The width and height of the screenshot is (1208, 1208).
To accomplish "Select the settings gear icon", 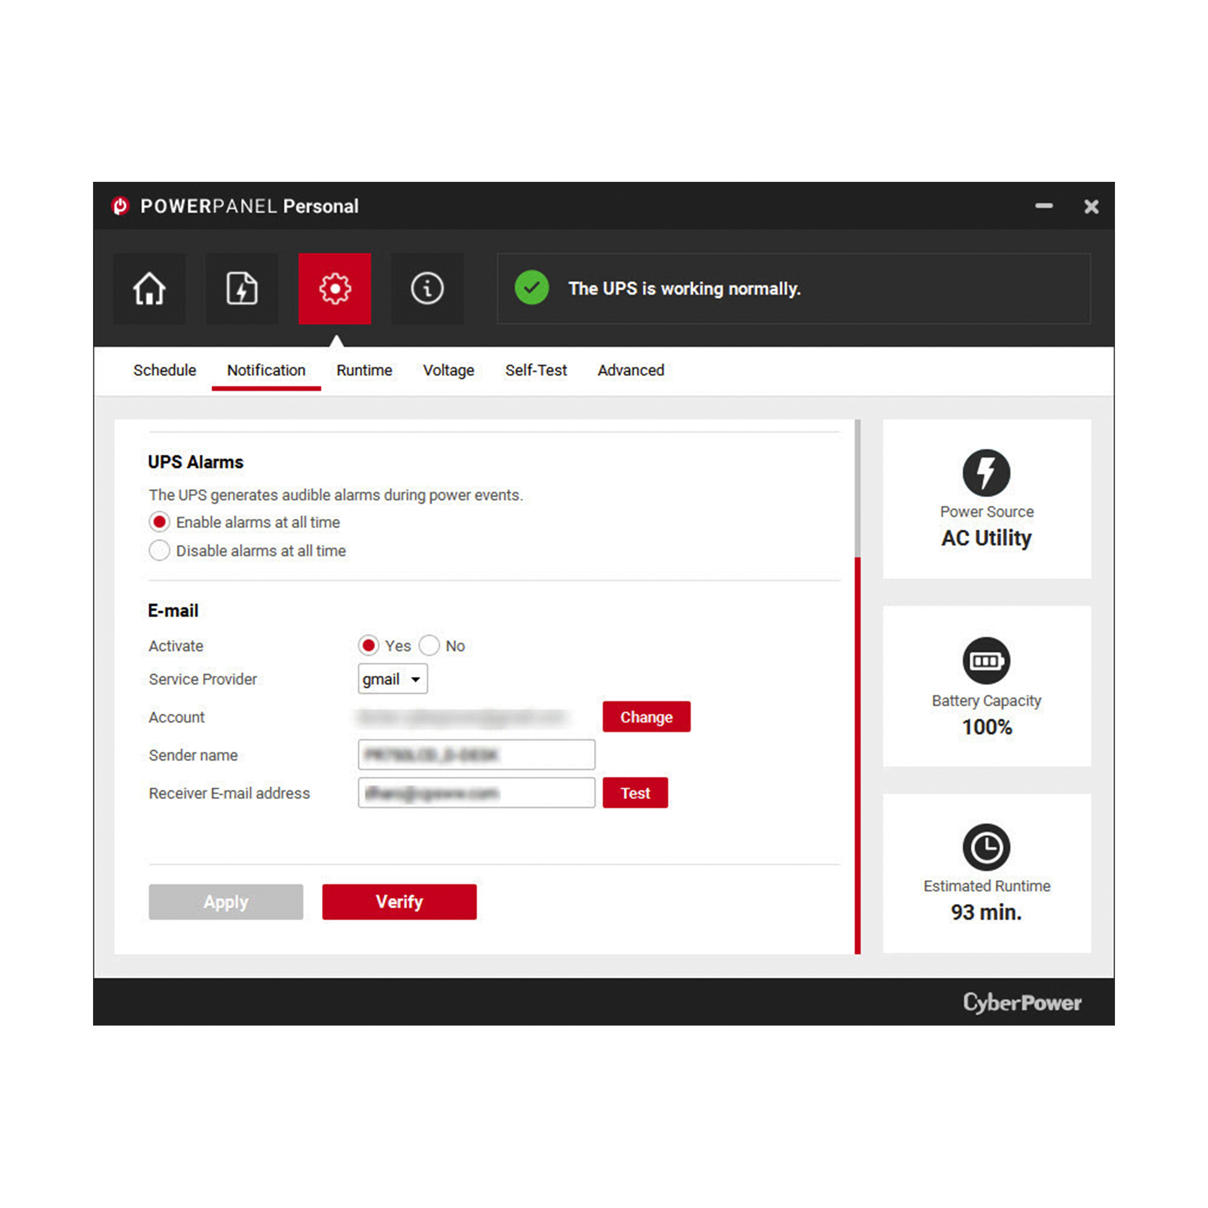I will [x=335, y=289].
